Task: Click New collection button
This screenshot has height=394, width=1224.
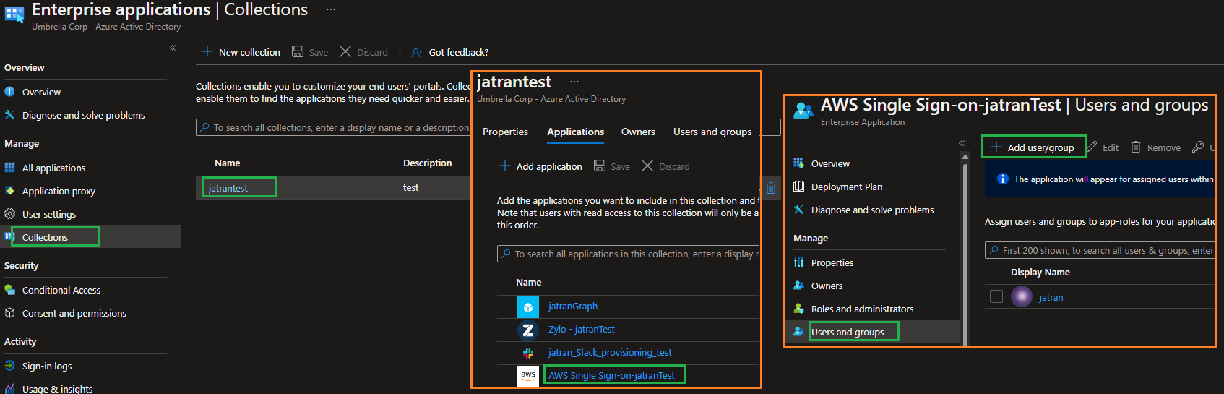Action: point(241,52)
